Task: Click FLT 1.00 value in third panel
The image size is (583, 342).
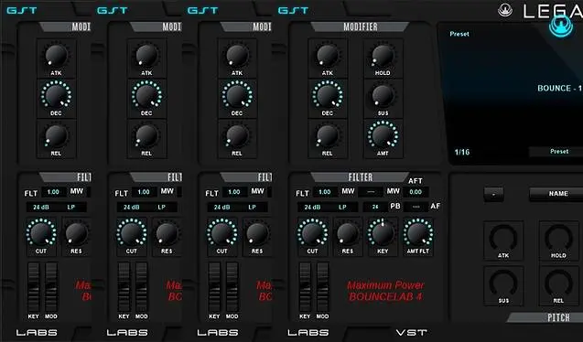Action: [234, 192]
